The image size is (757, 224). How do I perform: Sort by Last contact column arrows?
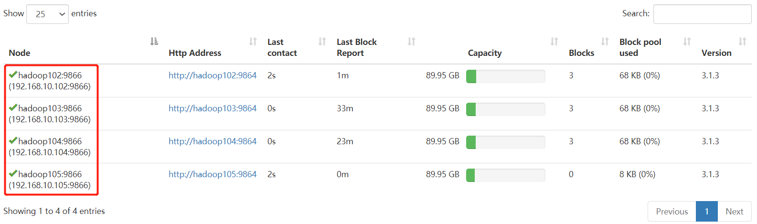322,42
